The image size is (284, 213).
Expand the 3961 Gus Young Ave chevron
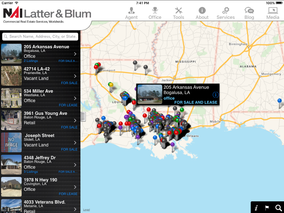click(75, 120)
